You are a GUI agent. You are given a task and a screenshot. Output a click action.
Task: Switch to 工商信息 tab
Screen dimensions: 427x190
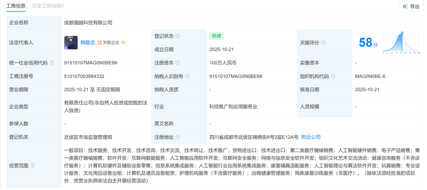pos(16,6)
